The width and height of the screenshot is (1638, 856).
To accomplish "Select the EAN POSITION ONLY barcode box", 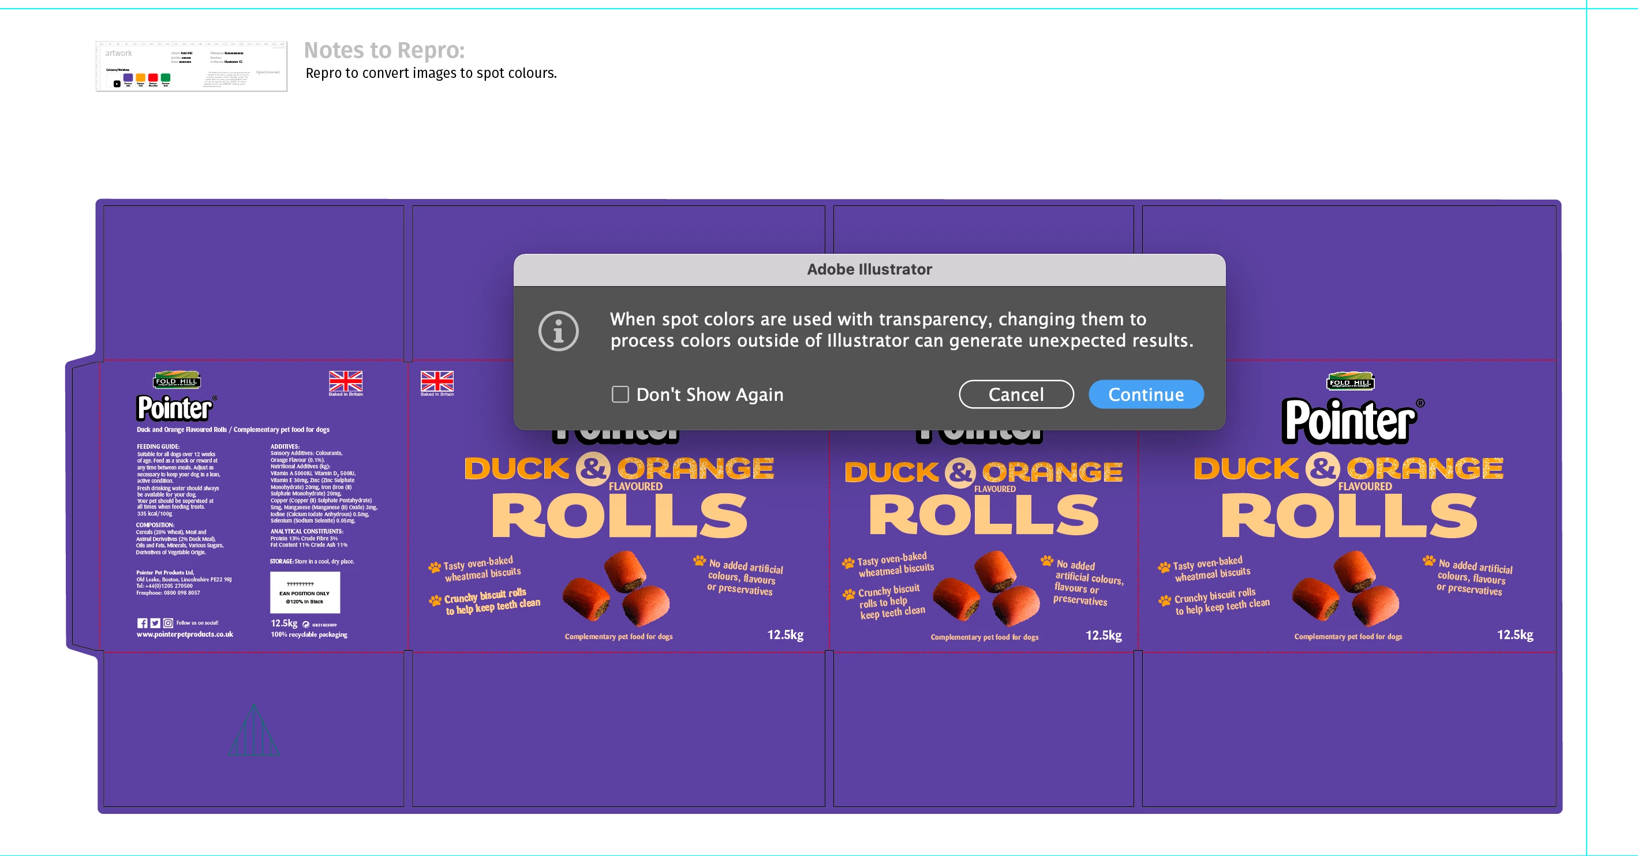I will pos(305,592).
